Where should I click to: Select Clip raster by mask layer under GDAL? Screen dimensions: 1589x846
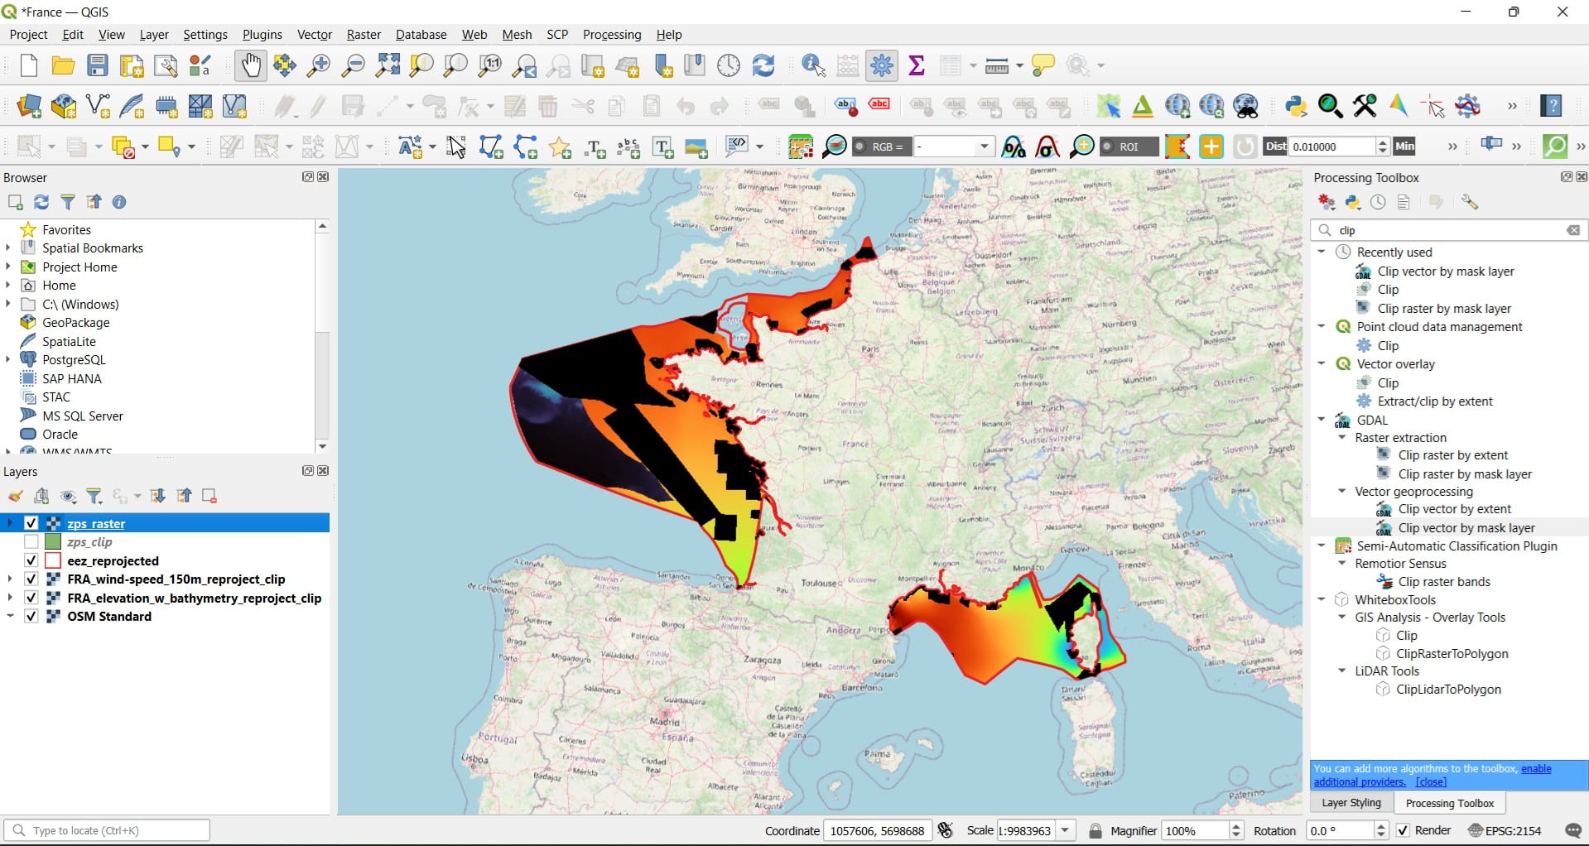tap(1465, 473)
